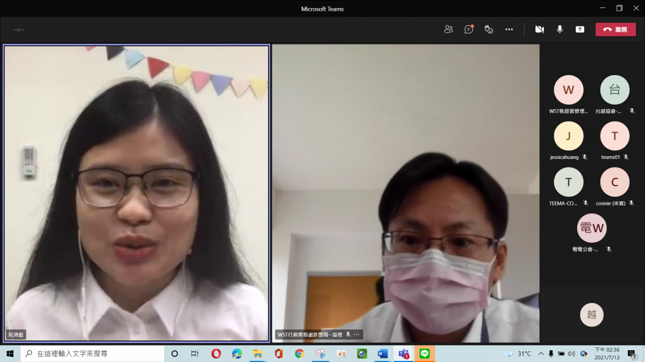Expand options for WST speaker's video tile
Viewport: 645px width, 362px height.
pyautogui.click(x=356, y=335)
